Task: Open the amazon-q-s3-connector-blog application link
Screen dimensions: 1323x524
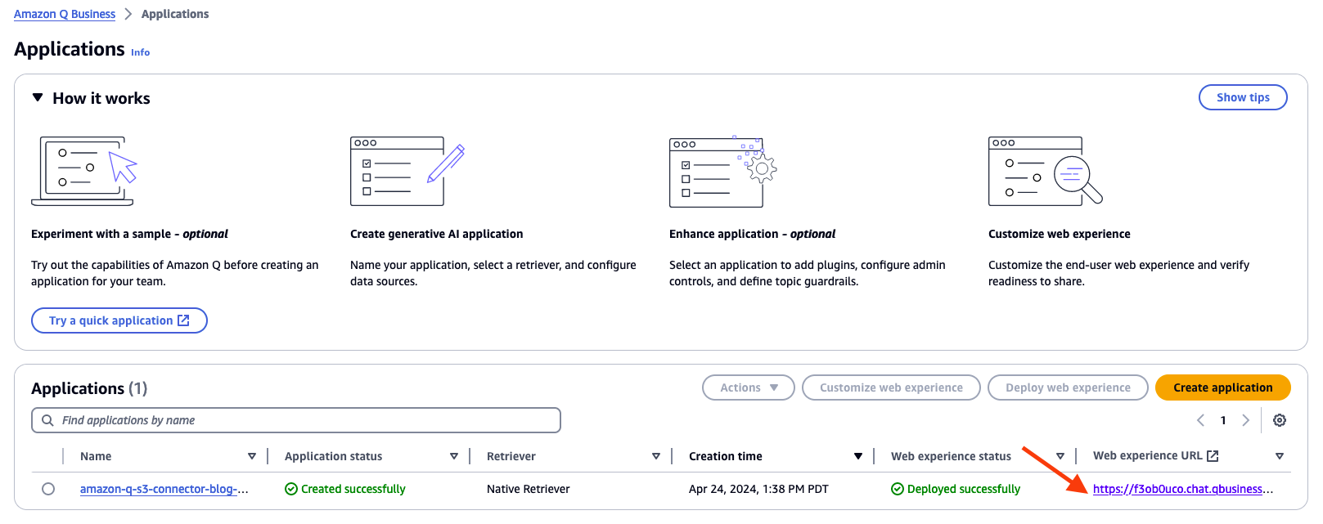Action: 164,489
